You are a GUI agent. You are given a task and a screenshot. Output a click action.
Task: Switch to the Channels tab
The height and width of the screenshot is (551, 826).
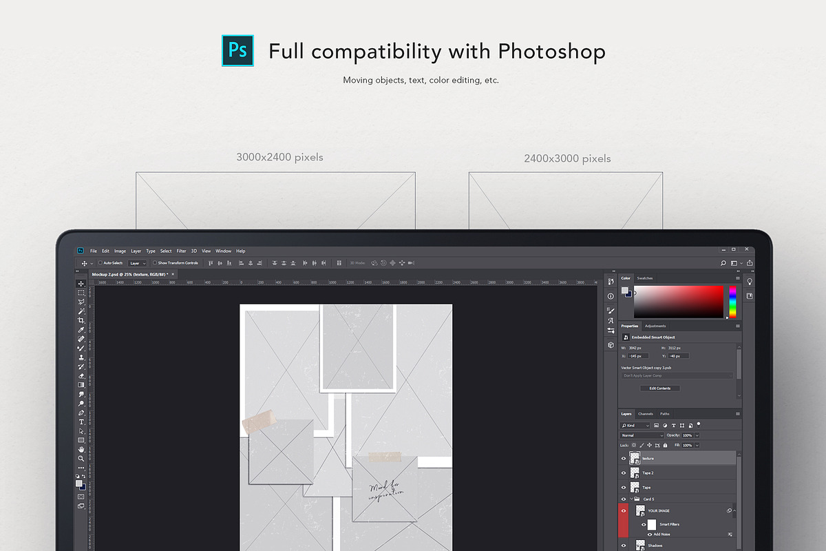click(x=646, y=414)
